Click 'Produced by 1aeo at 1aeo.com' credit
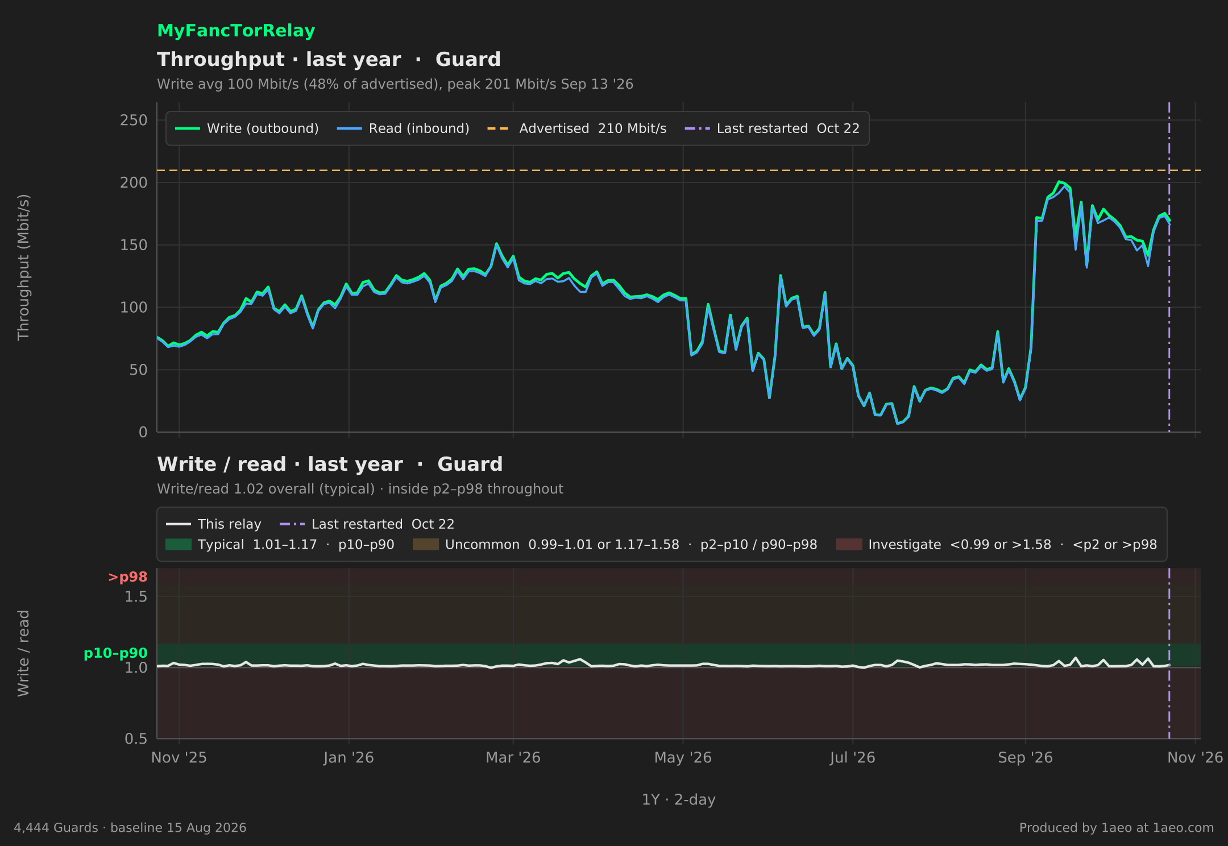The image size is (1228, 846). click(x=1116, y=828)
